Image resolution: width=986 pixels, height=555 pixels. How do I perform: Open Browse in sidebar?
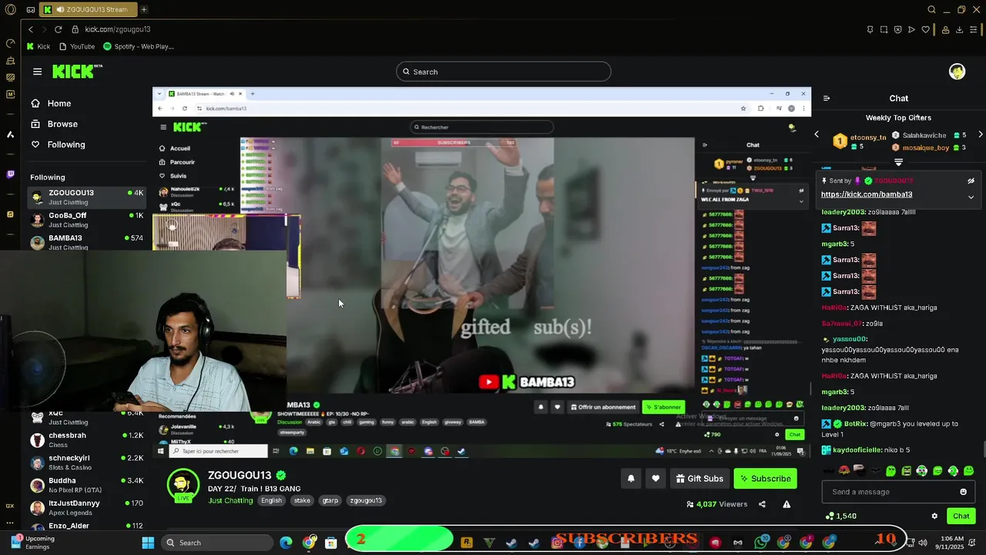pos(54,124)
